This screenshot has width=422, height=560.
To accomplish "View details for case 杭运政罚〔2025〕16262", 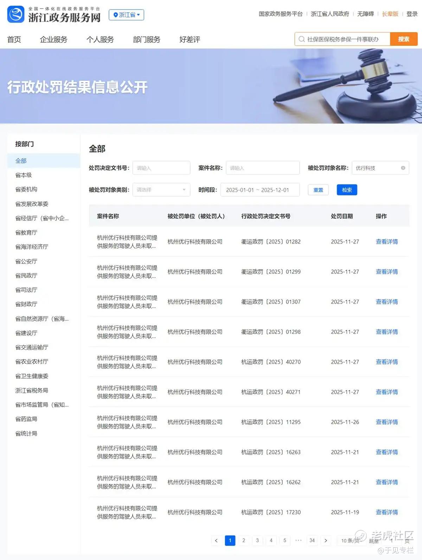I will [x=387, y=482].
